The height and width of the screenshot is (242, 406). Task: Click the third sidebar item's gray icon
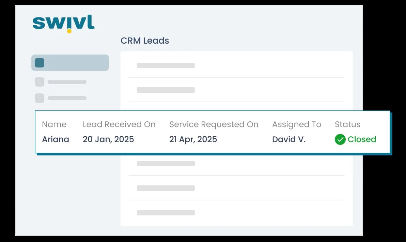pyautogui.click(x=40, y=98)
